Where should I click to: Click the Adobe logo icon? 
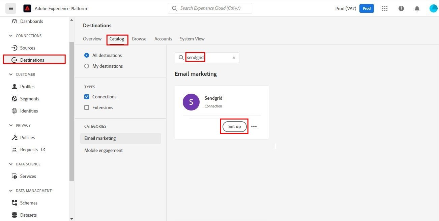[27, 8]
